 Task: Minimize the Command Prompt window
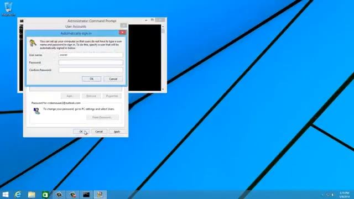point(146,20)
